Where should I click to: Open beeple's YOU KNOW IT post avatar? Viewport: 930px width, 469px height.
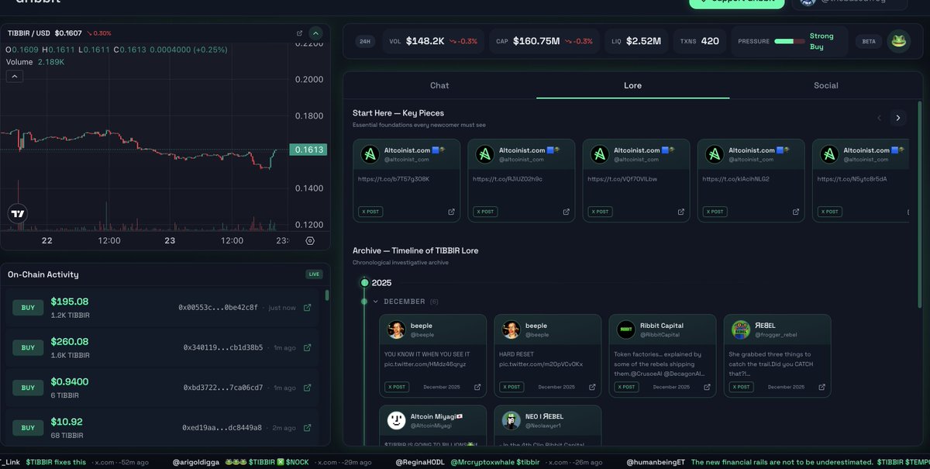pyautogui.click(x=396, y=329)
